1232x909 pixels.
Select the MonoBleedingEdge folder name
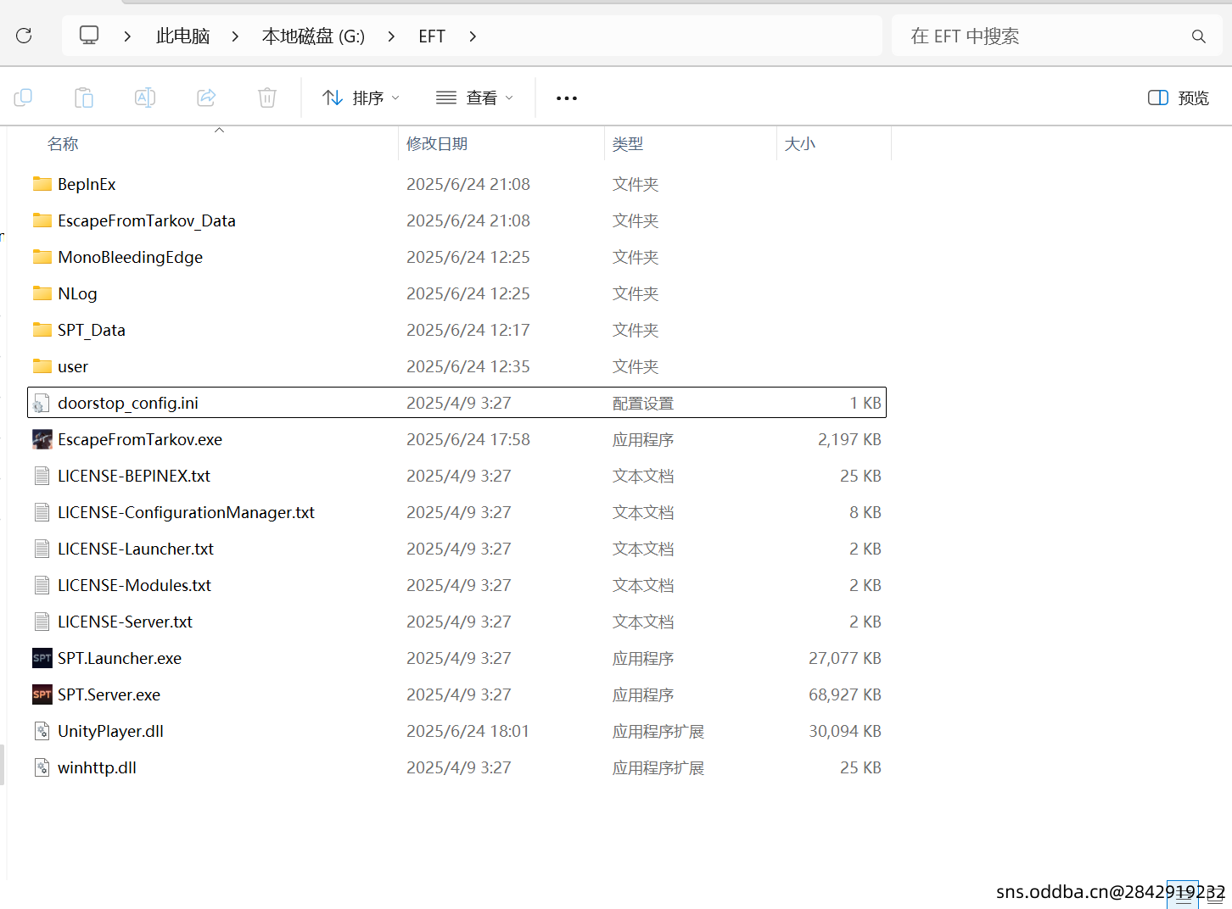click(130, 257)
